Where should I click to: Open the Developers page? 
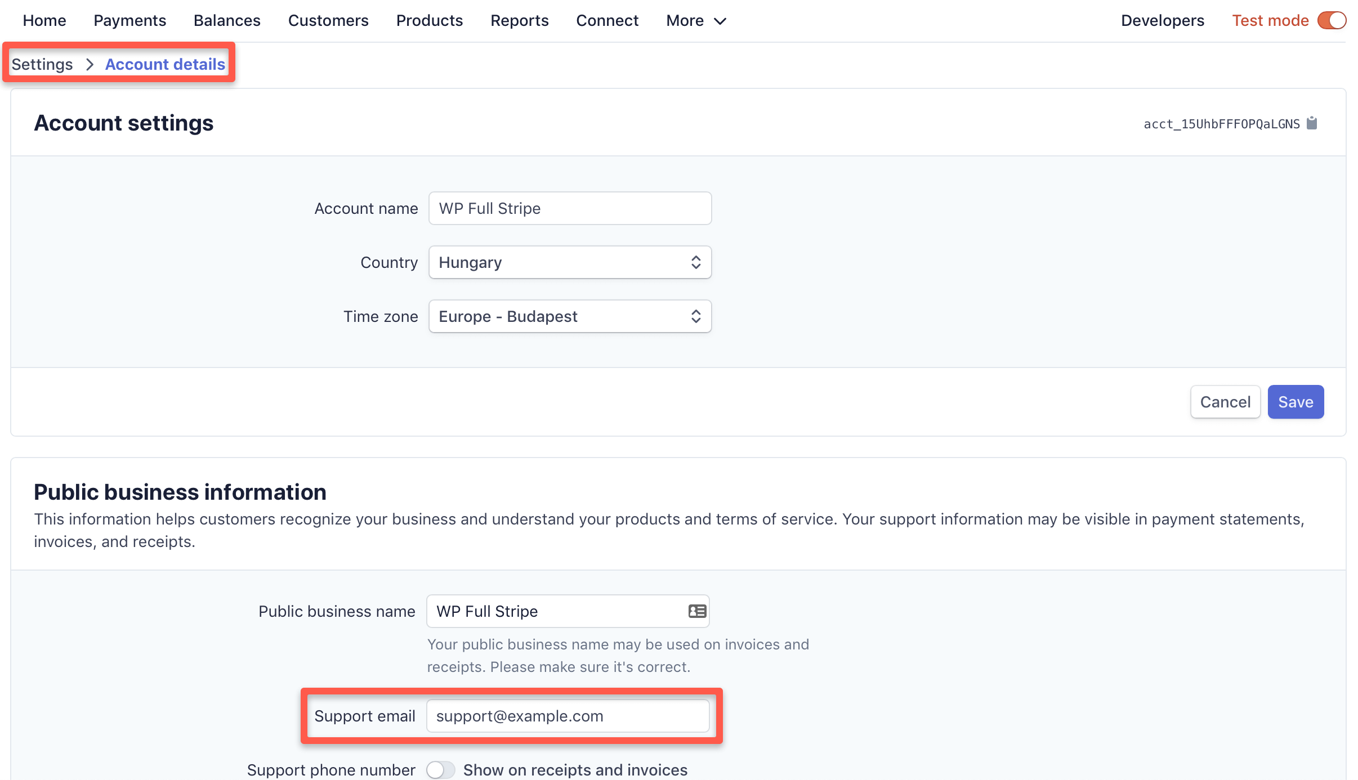[x=1162, y=20]
